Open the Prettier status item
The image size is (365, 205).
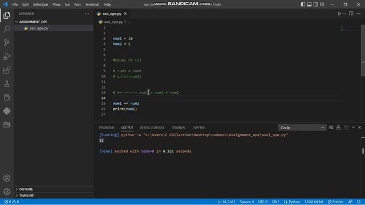click(x=336, y=202)
